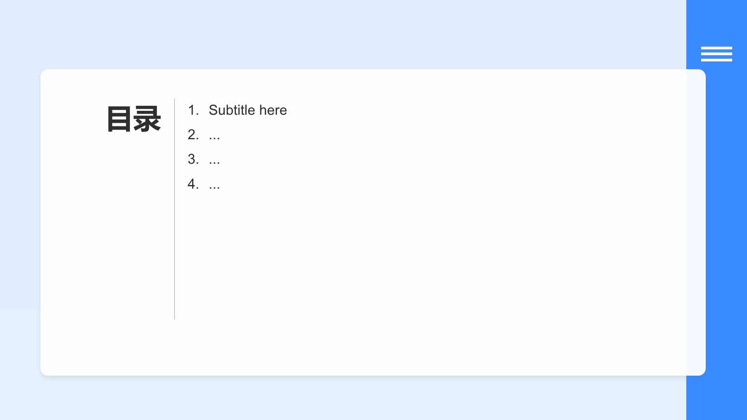Click the word "Subtitle" in item 1
747x420 pixels.
tap(232, 110)
